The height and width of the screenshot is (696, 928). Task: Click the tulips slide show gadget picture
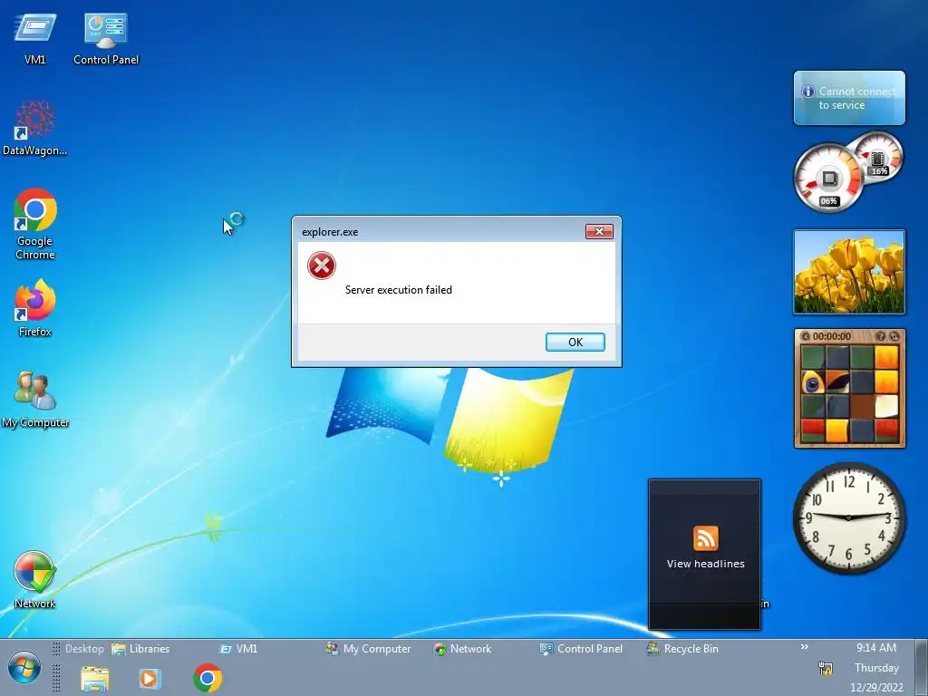pos(849,272)
